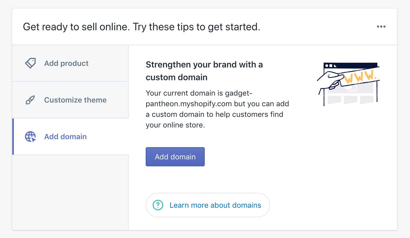Viewport: 410px width, 238px height.
Task: Switch to the Add product tab
Action: coord(66,63)
